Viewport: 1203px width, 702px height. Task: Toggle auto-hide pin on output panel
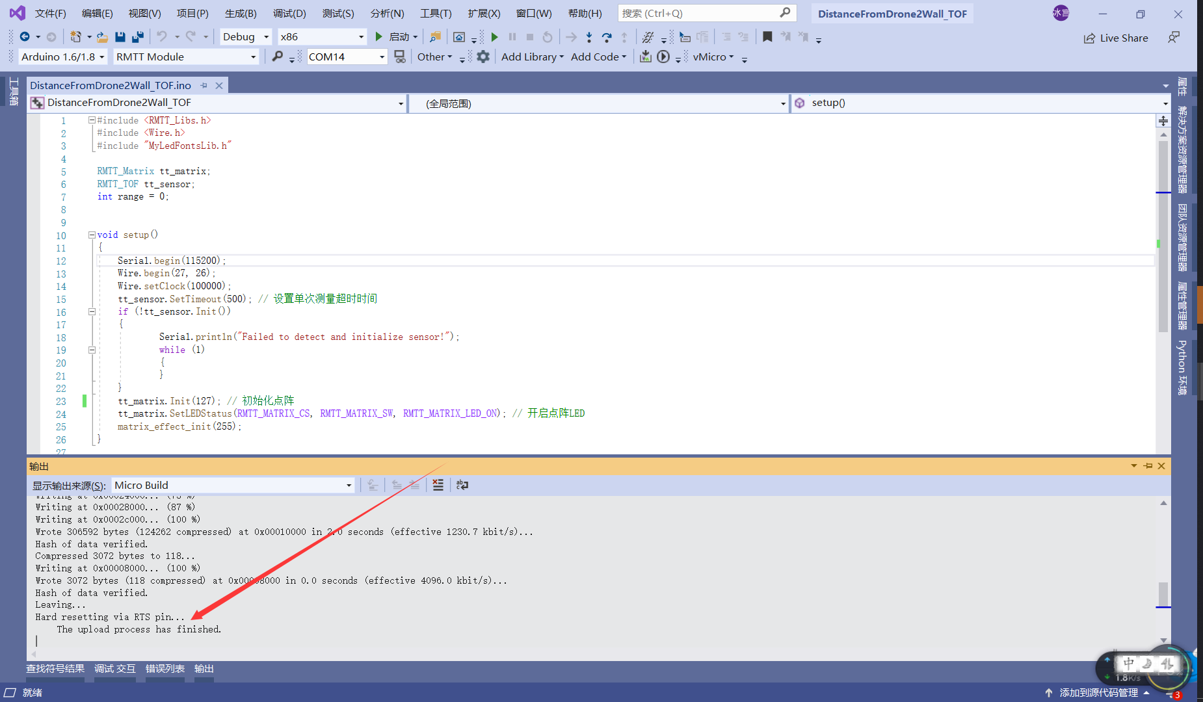pos(1148,466)
